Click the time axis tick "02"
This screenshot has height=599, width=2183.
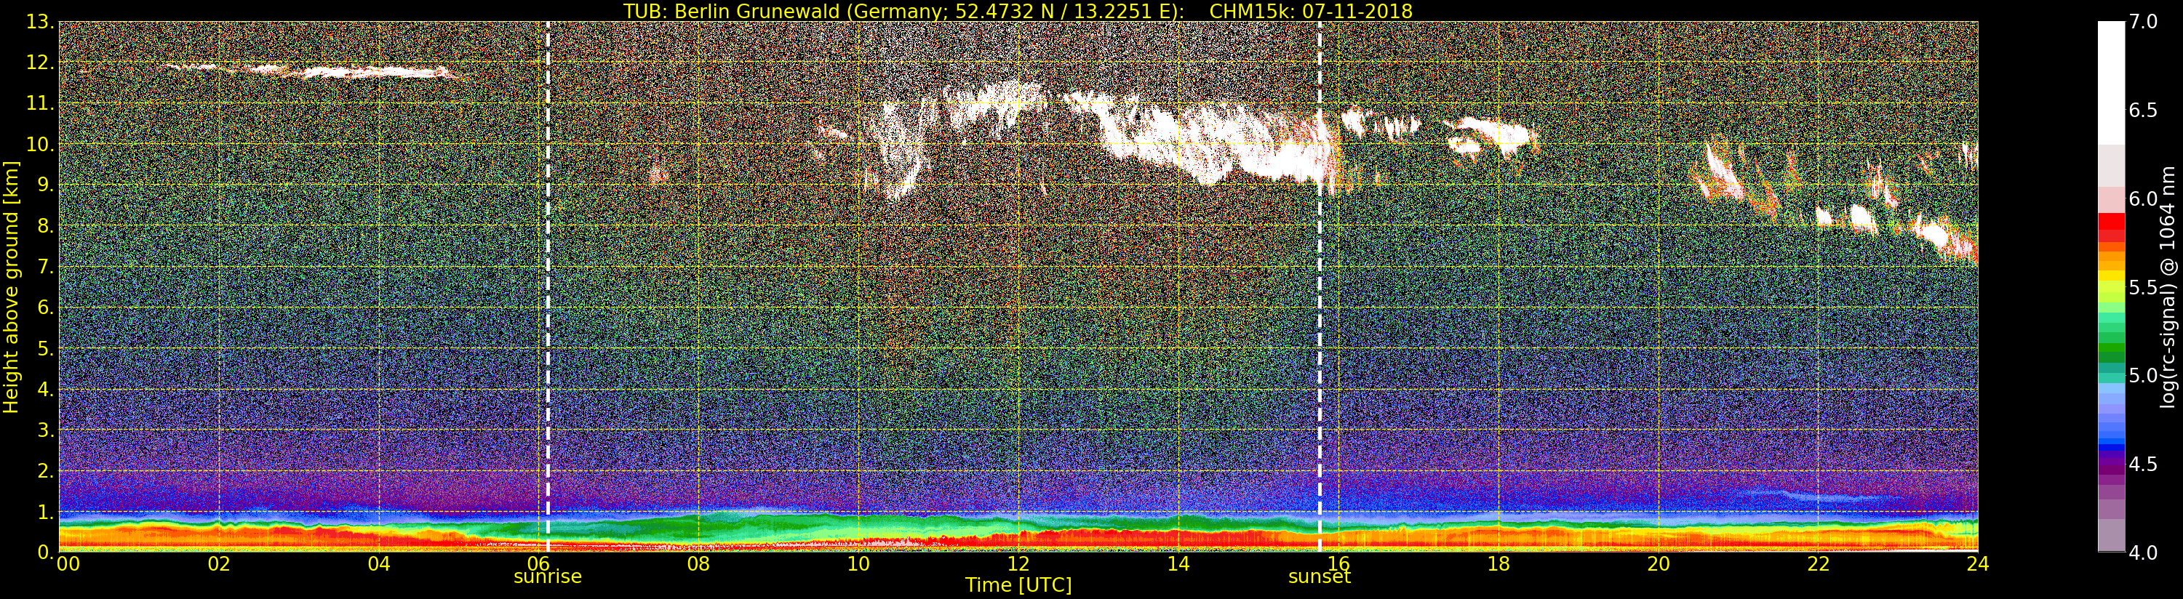[220, 564]
